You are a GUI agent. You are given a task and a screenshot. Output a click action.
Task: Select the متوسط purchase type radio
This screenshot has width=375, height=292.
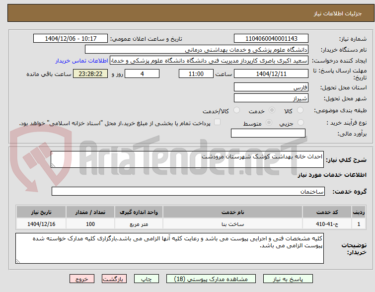point(269,123)
